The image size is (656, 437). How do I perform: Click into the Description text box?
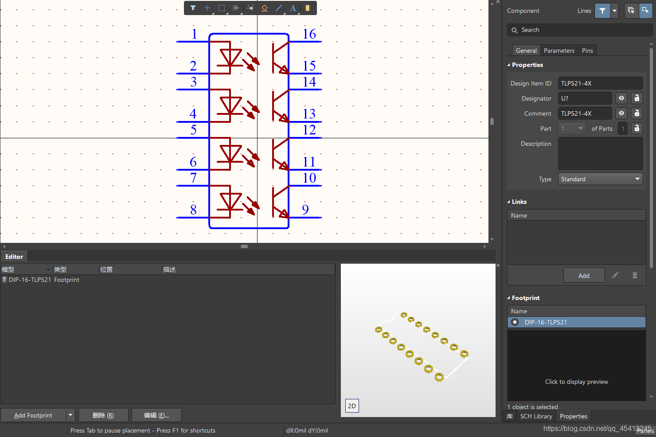(600, 153)
